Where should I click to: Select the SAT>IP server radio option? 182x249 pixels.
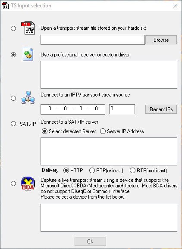(13, 124)
